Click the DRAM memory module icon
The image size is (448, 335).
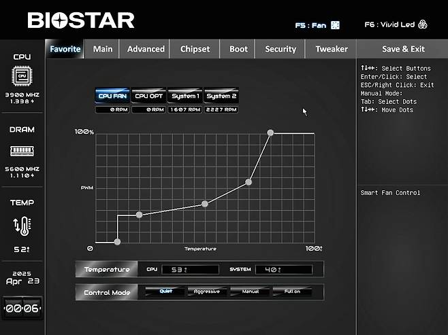(22, 150)
